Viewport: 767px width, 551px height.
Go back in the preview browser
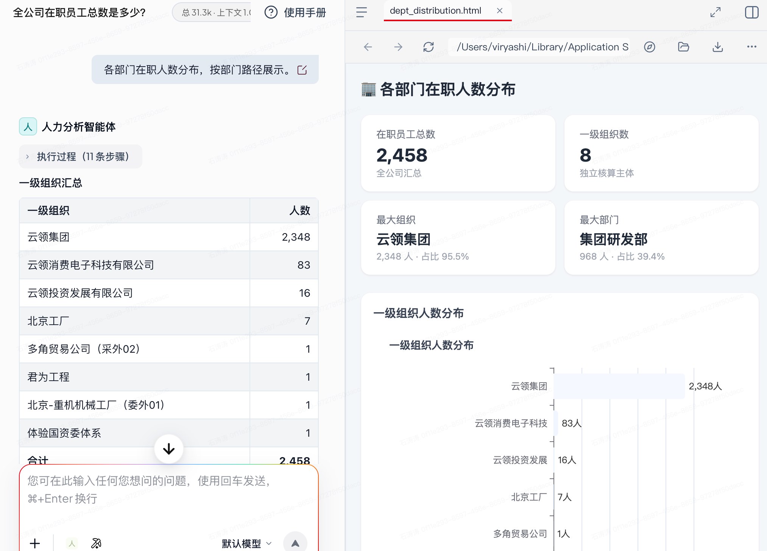click(x=368, y=47)
